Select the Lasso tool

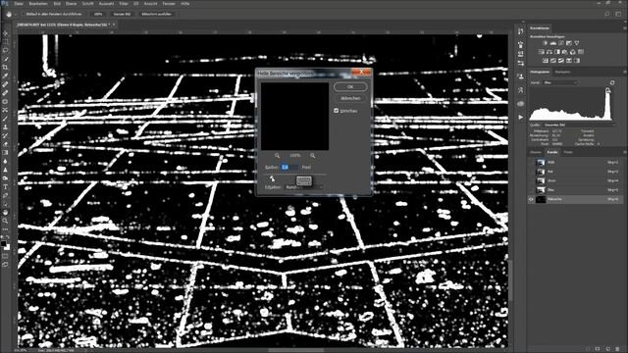(x=5, y=50)
